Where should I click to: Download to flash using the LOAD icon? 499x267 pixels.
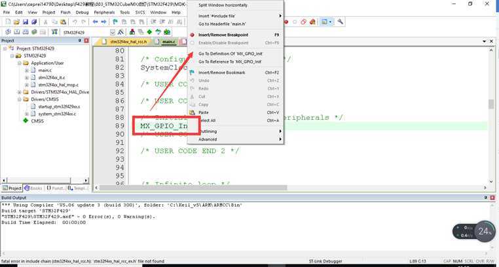[x=55, y=32]
